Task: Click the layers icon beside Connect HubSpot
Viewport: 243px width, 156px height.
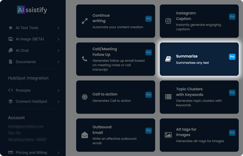Action: tap(11, 101)
